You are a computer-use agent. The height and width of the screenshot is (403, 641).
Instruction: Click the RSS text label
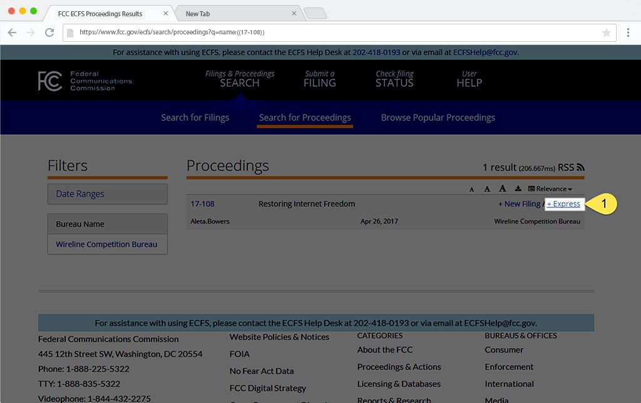pos(566,167)
